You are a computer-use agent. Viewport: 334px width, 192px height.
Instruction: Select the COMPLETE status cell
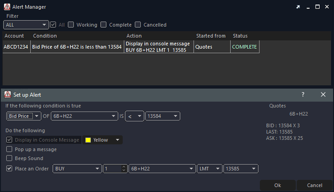pos(245,47)
